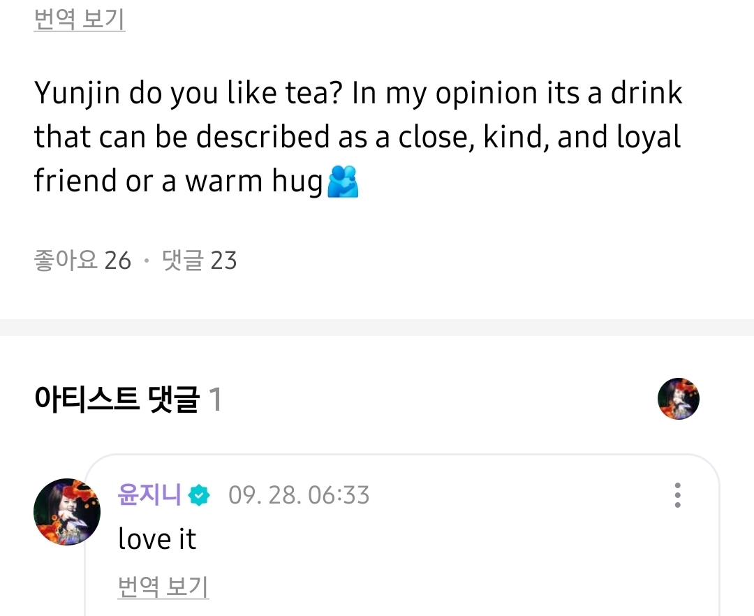Open the 댓글 23 comments list

199,261
